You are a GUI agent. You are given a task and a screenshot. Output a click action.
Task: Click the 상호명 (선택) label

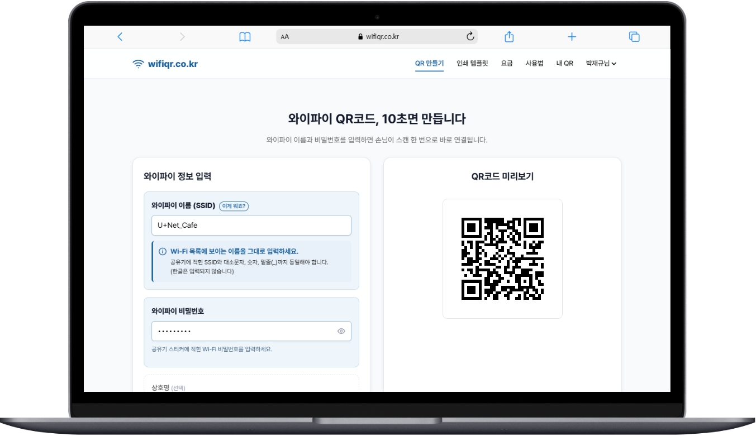click(168, 387)
